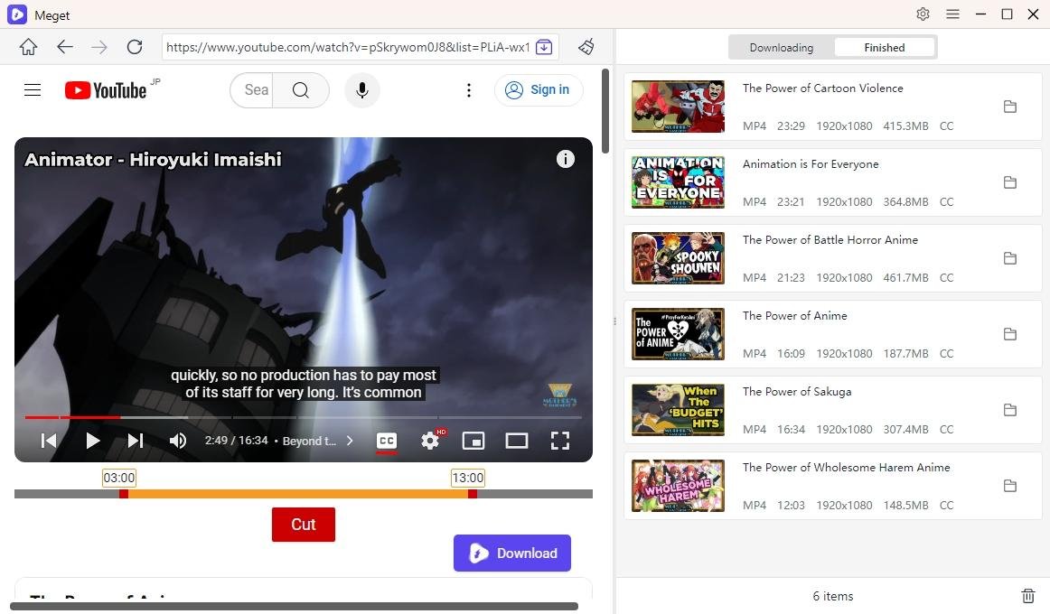The height and width of the screenshot is (614, 1050).
Task: Click The Power of Cartoon Violence thumbnail
Action: 678,107
